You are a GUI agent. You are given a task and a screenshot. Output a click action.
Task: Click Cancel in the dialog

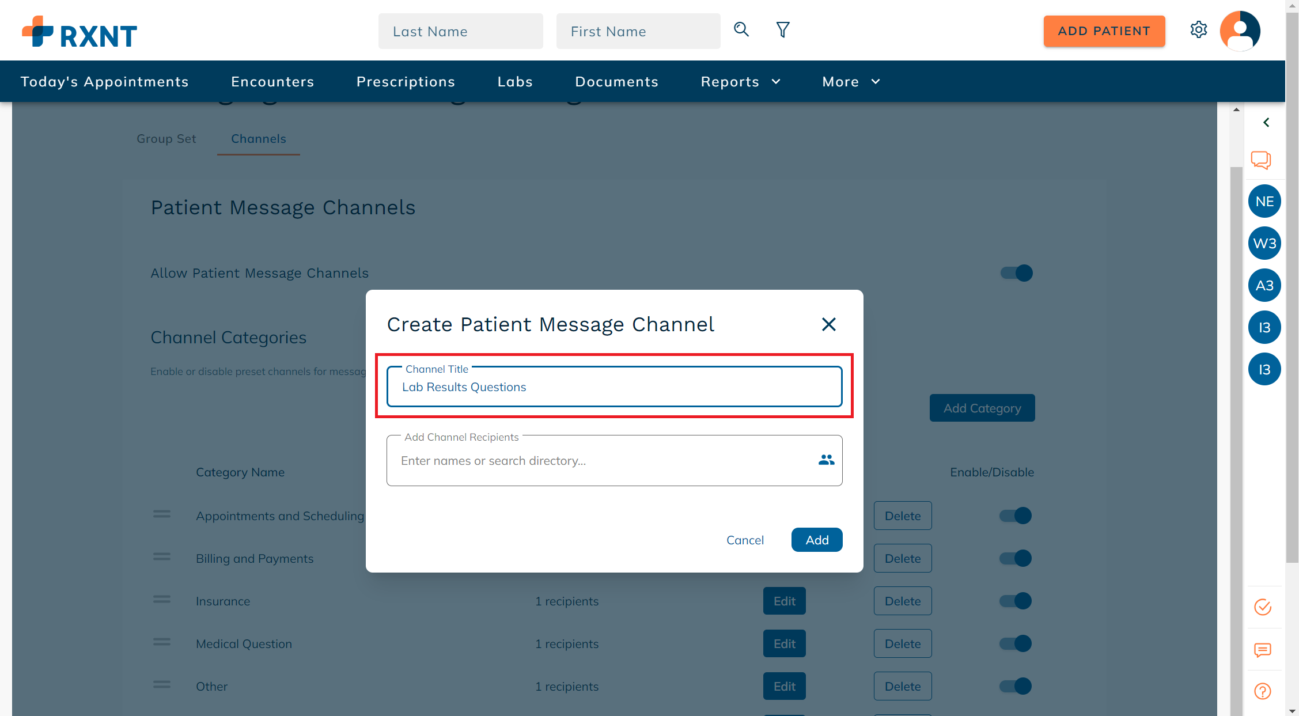[745, 540]
